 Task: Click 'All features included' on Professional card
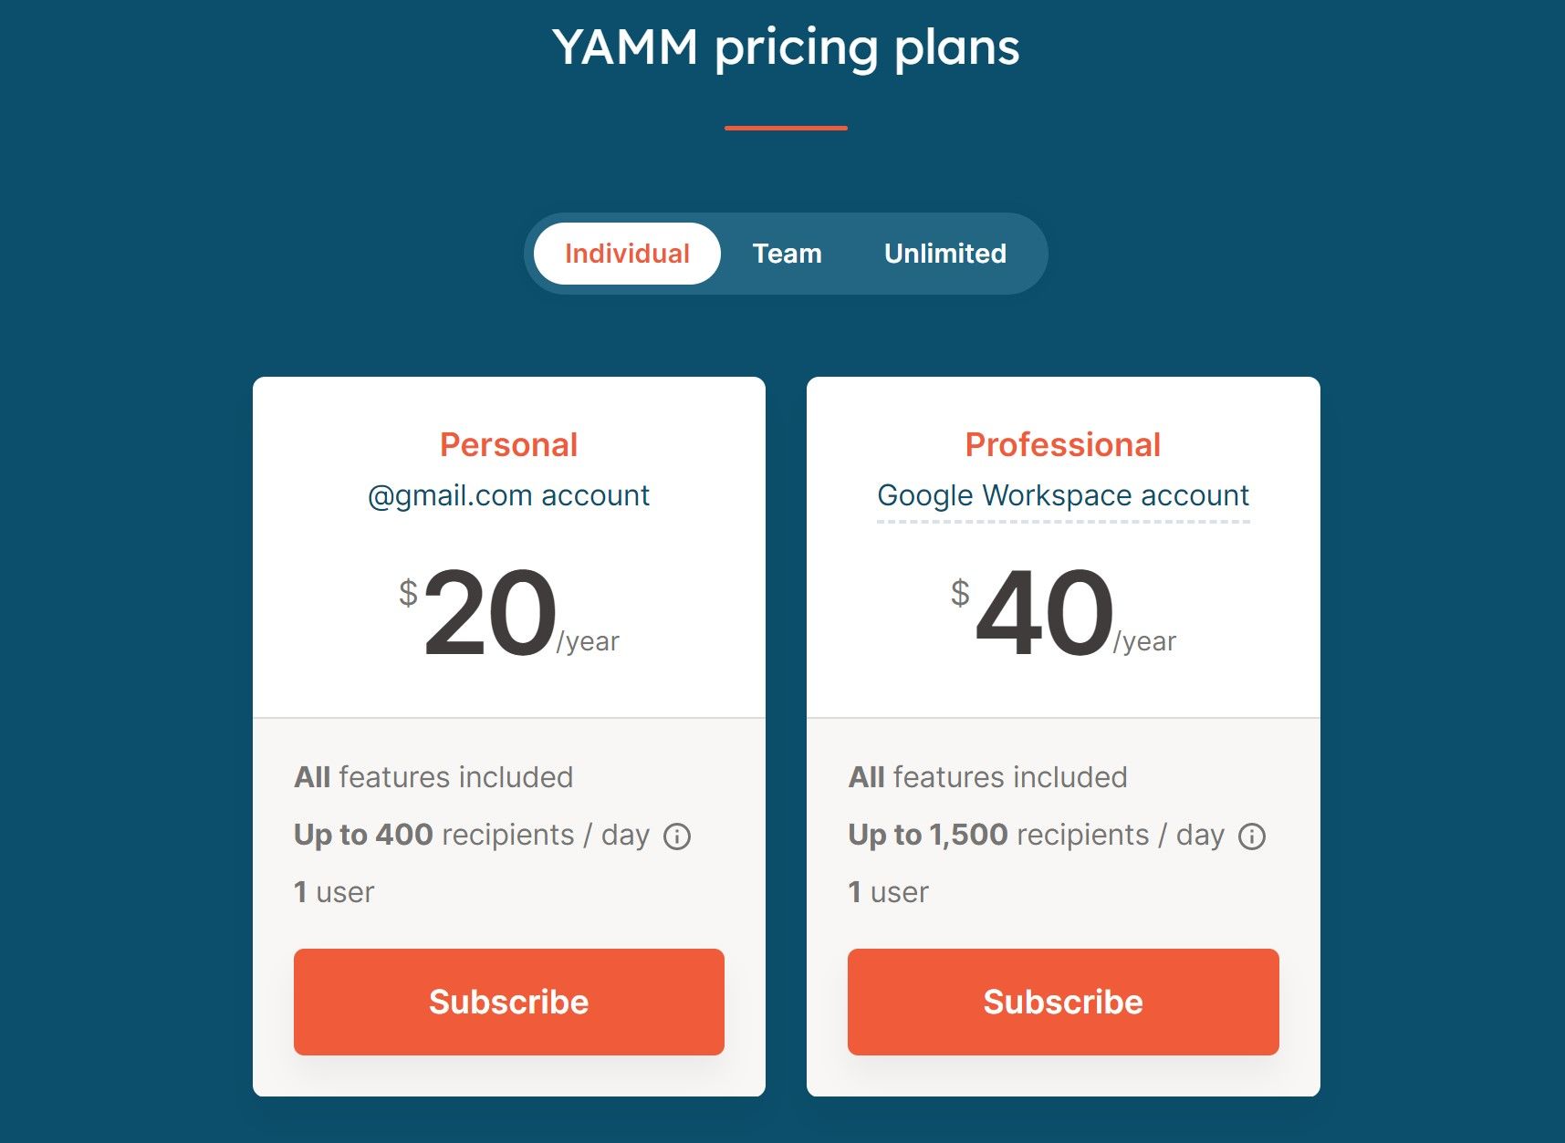coord(987,776)
